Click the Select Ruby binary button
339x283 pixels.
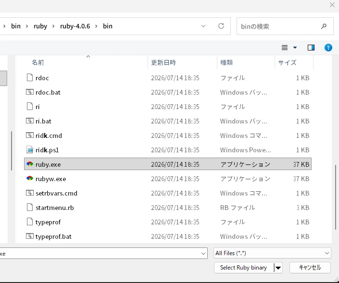point(244,268)
